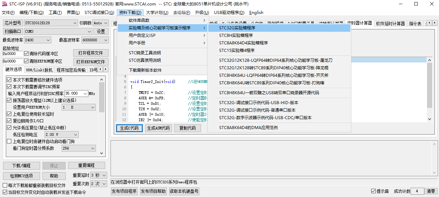
Task: Toggle 上电复位使用较长延时 checkbox
Action: tap(30, 114)
